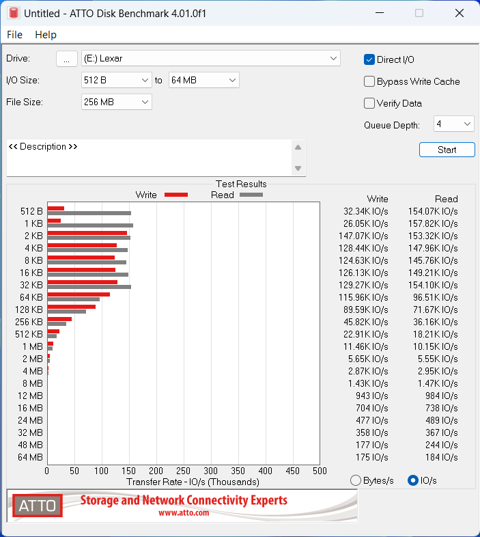This screenshot has width=480, height=537.
Task: Click the ATTO Disk Benchmark title bar icon
Action: (14, 13)
